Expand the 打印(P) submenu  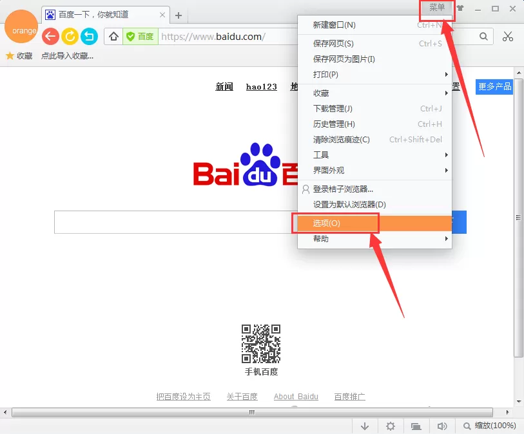click(x=374, y=75)
